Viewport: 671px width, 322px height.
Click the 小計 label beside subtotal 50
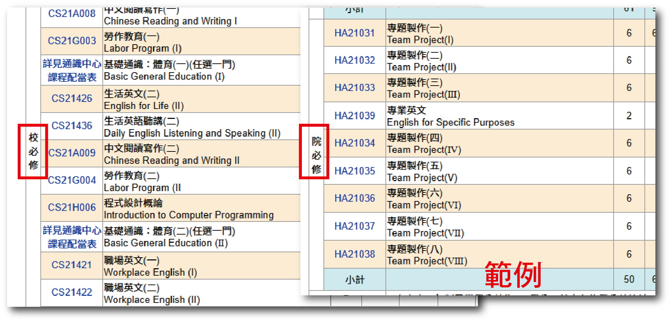(355, 280)
